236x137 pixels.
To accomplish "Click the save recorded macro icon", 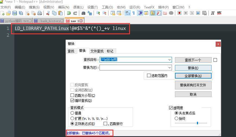I will 204,13.
